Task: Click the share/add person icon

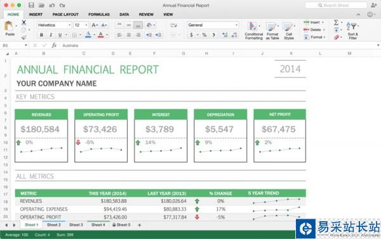Action: (374, 5)
